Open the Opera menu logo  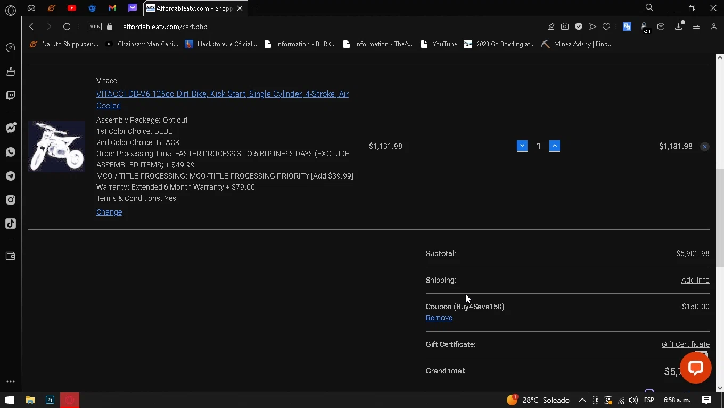(x=11, y=10)
